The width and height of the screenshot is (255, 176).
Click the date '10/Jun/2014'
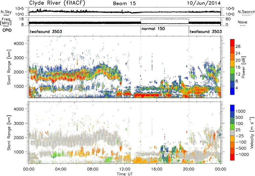click(204, 3)
